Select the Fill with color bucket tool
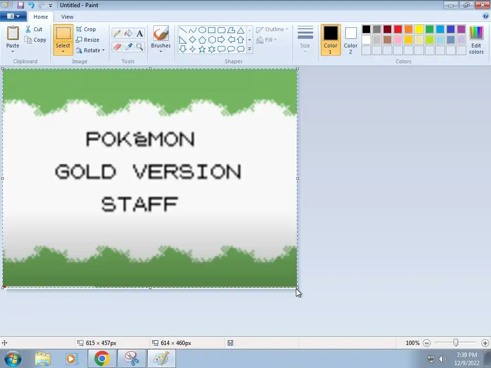 tap(129, 33)
